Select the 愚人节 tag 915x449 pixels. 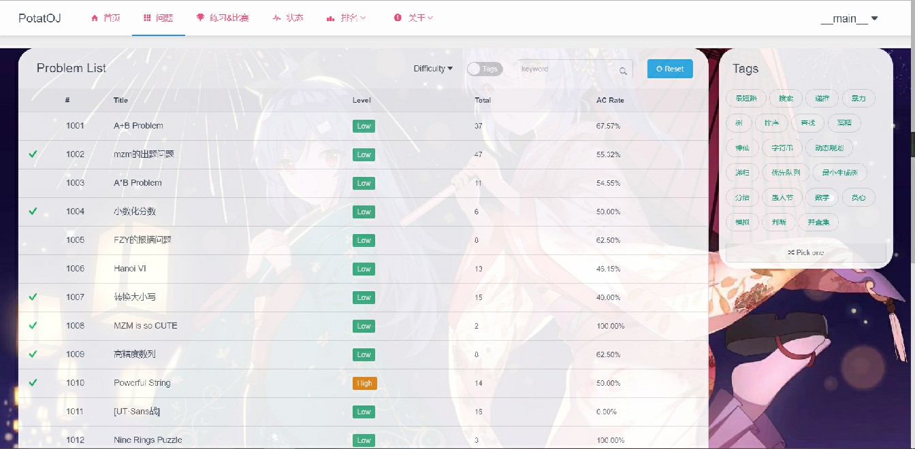[782, 197]
